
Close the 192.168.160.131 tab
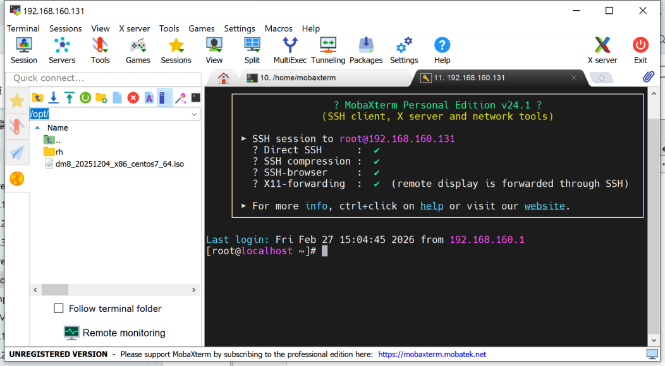point(574,78)
